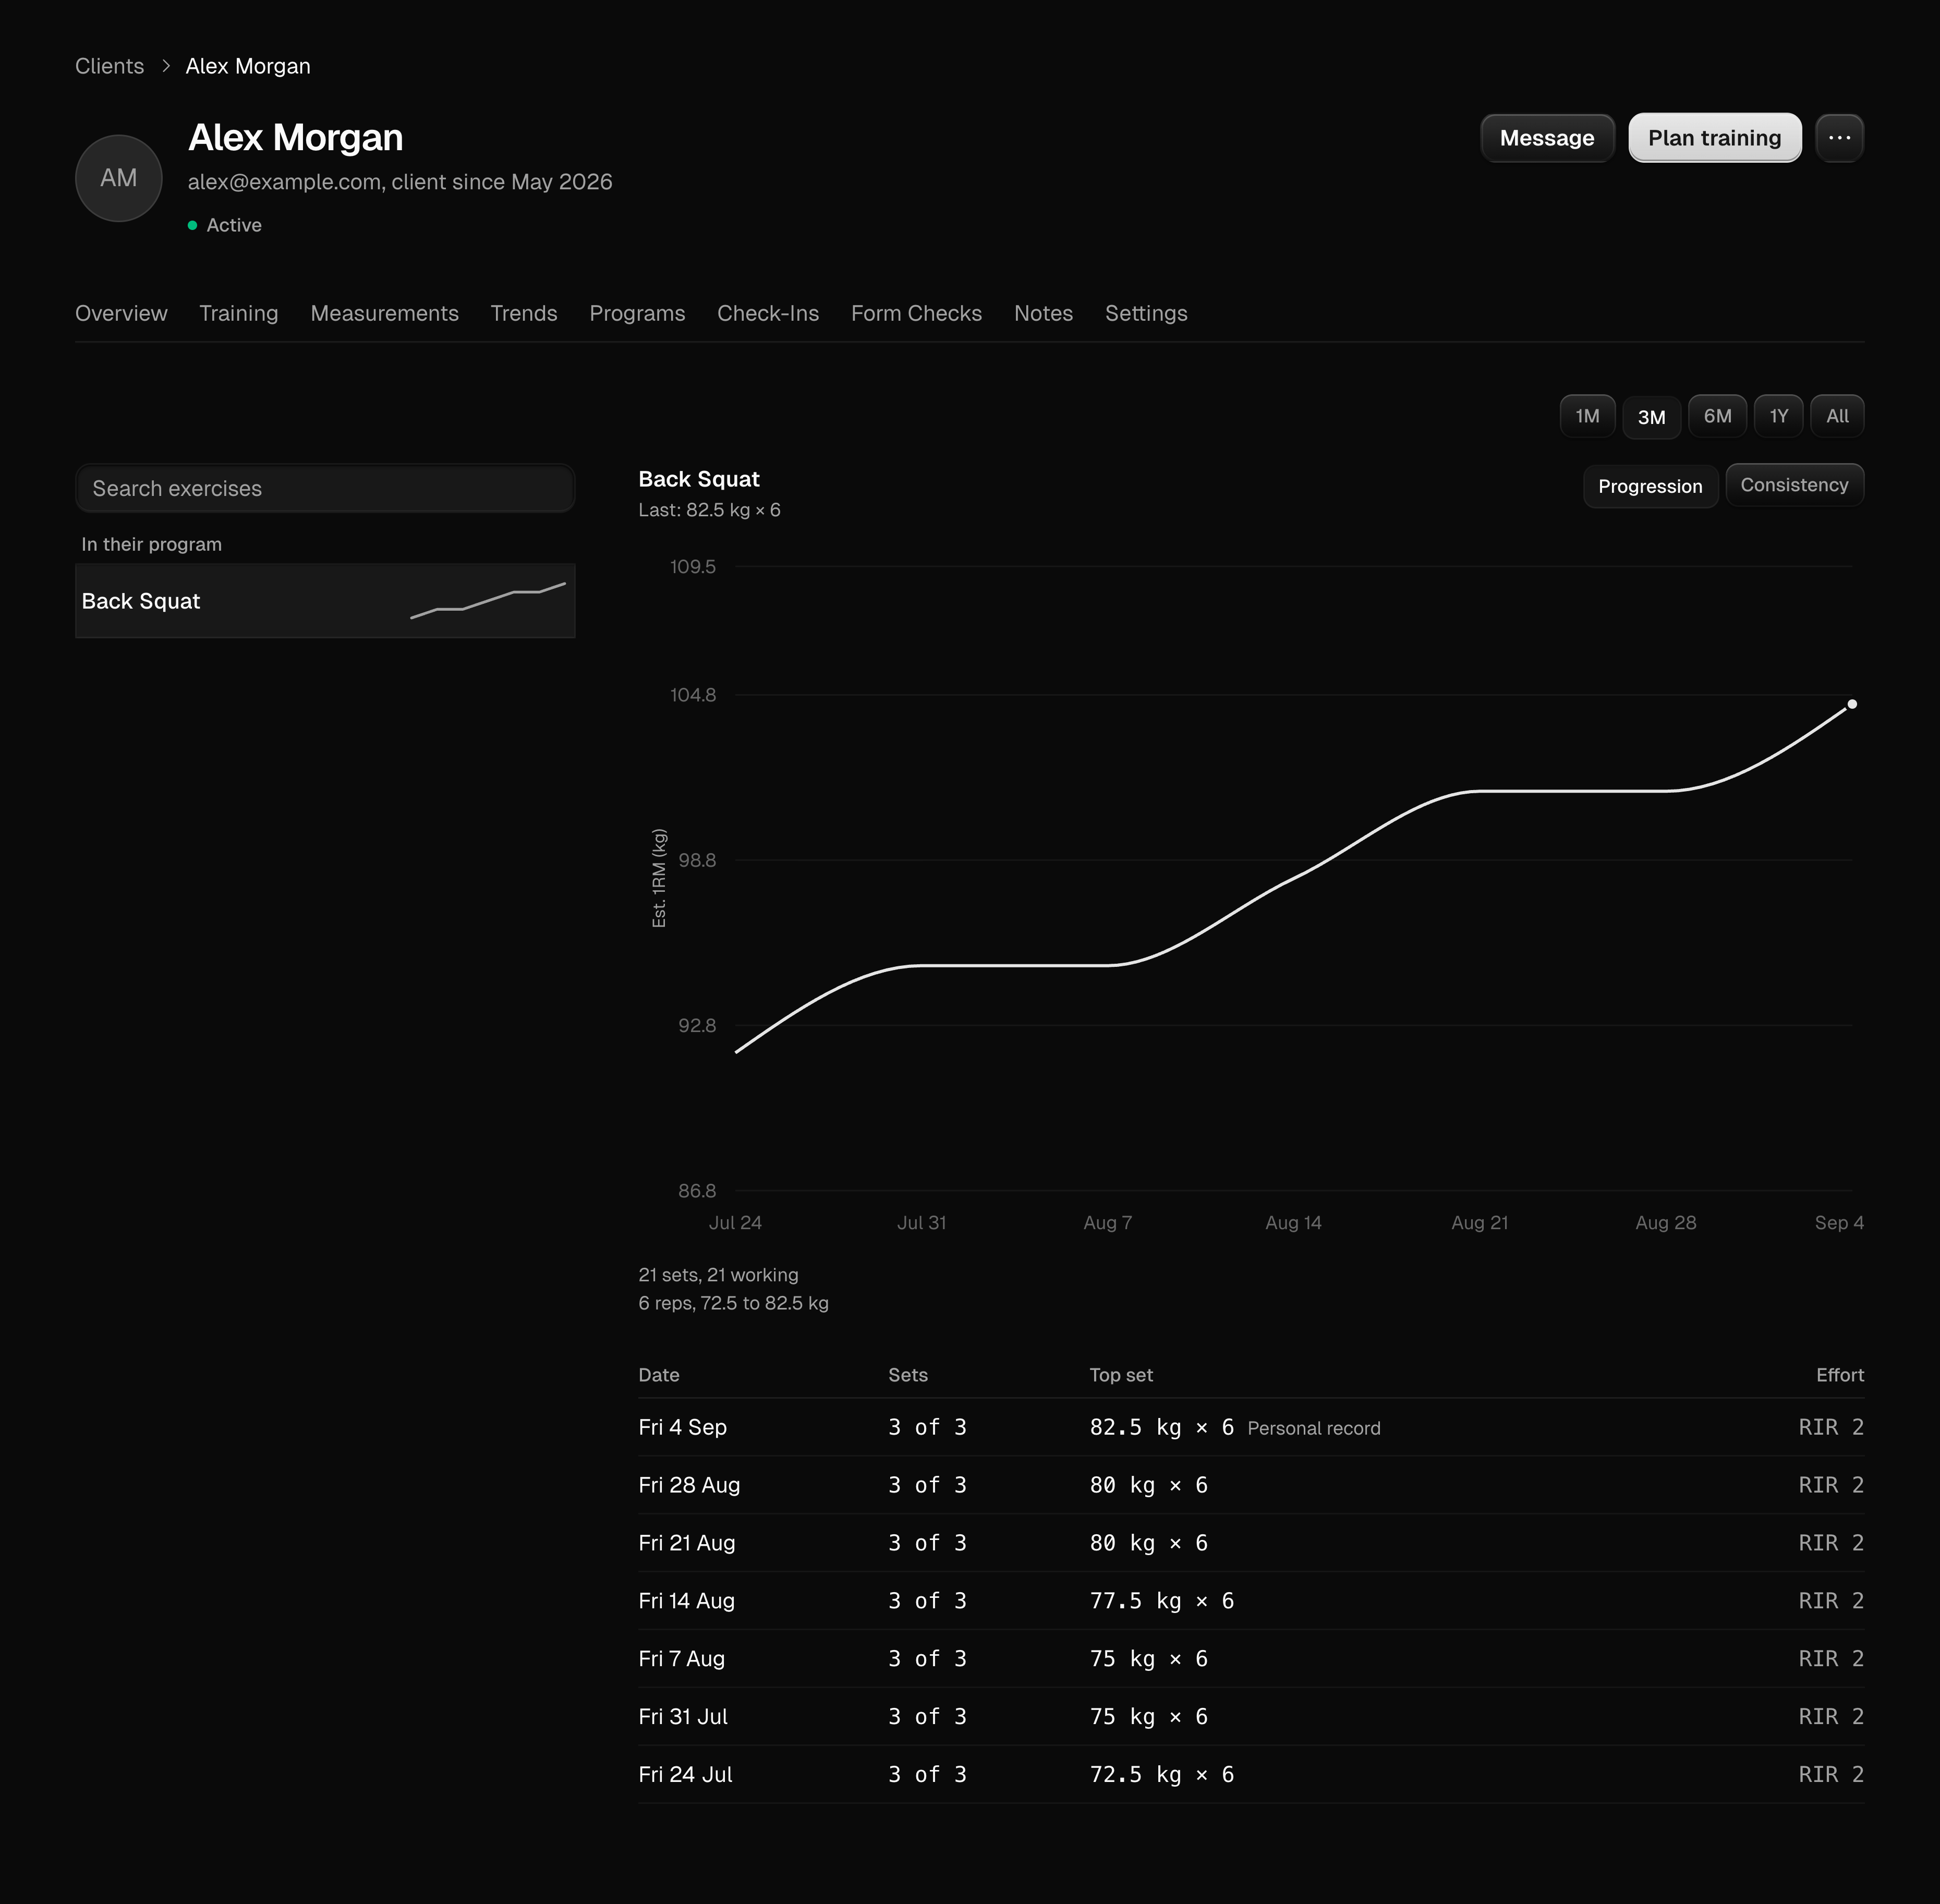The width and height of the screenshot is (1940, 1904).
Task: Click 72.5 kg × 6 top set
Action: [1162, 1775]
